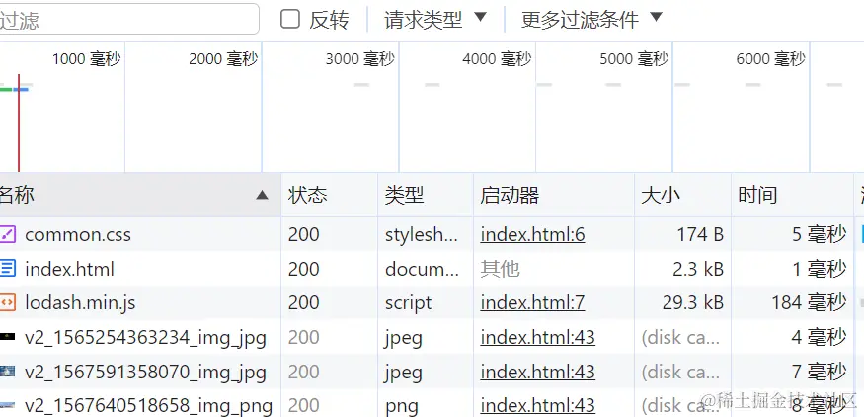Click the v2_1565254363234_img_jpg image thumbnail
The width and height of the screenshot is (864, 417).
[7, 337]
